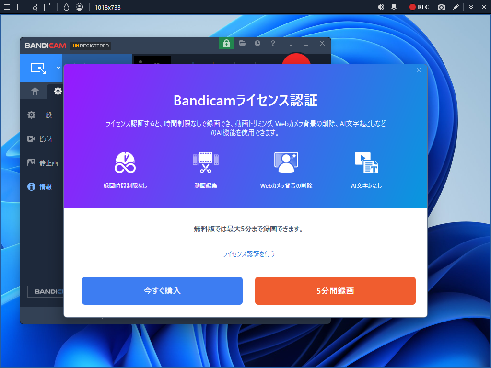Select the custom region selection icon

click(x=47, y=7)
